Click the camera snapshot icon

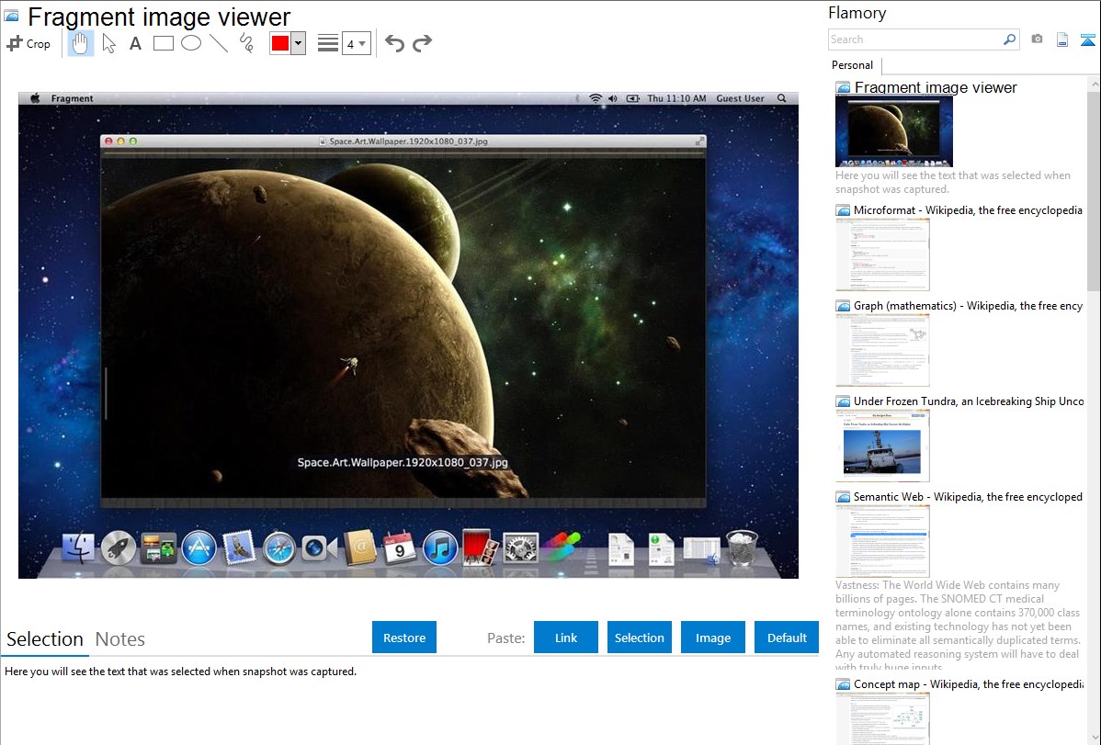[x=1037, y=40]
